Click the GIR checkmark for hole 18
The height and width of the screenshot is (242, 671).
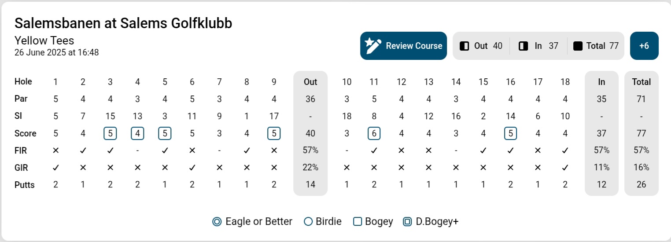(565, 168)
